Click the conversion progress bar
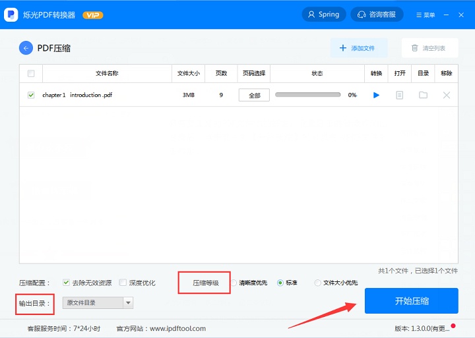This screenshot has height=338, width=475. (x=307, y=96)
